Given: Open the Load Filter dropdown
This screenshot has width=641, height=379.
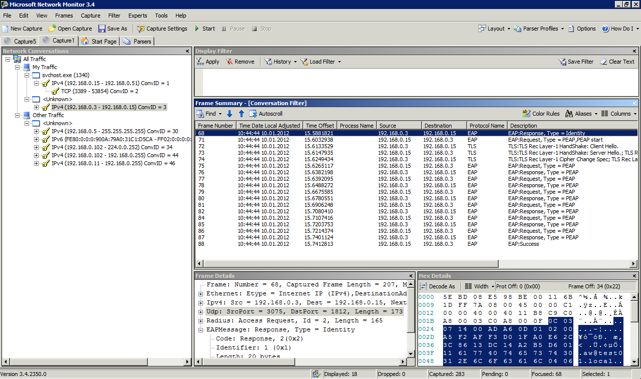Looking at the screenshot, I should [x=321, y=62].
